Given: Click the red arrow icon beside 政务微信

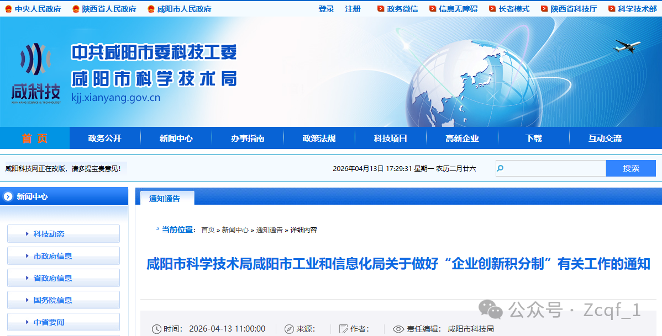Looking at the screenshot, I should (381, 9).
